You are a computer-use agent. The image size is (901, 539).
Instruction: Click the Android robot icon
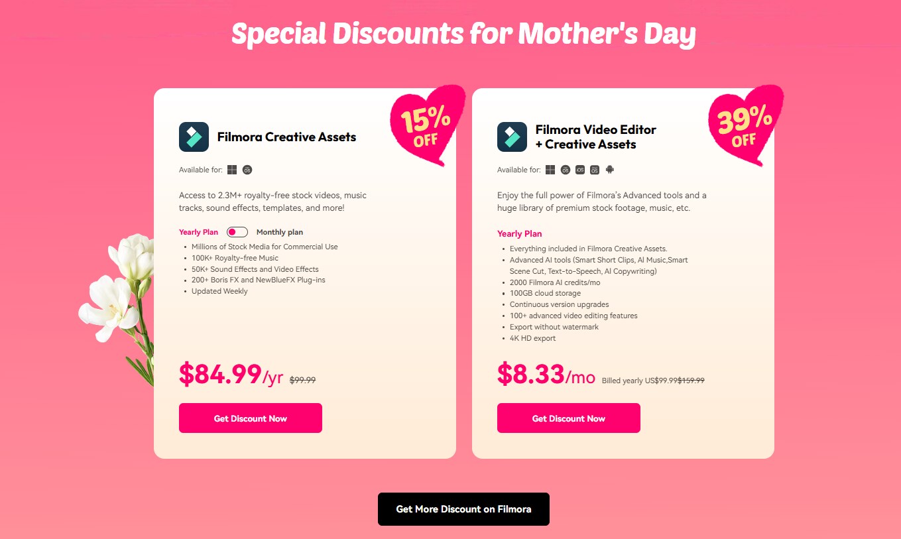click(x=610, y=170)
